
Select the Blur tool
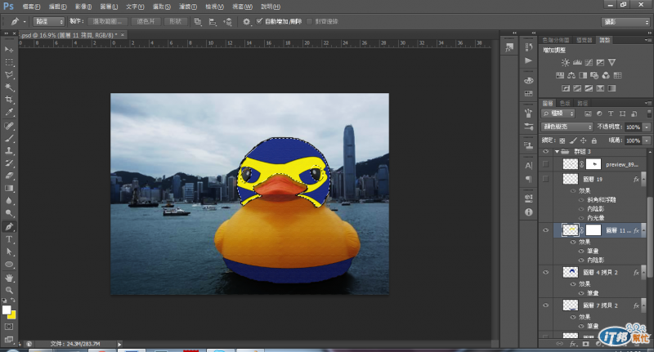pos(9,201)
